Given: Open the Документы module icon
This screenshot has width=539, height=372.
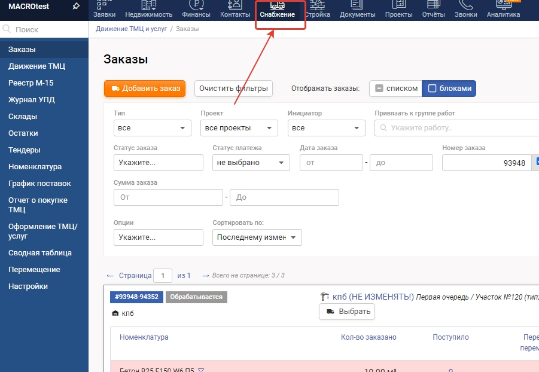Looking at the screenshot, I should click(x=357, y=5).
